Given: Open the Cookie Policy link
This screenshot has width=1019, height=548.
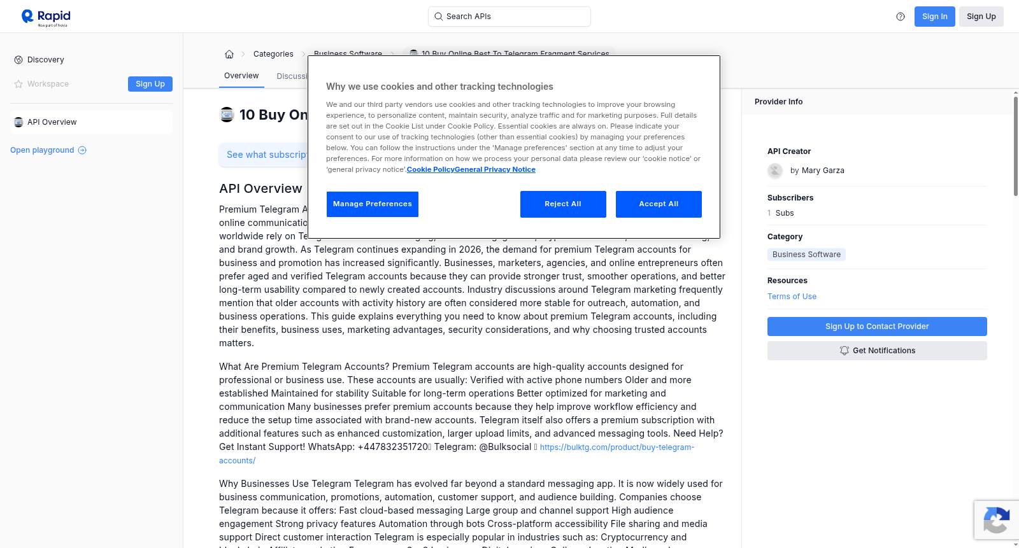Looking at the screenshot, I should click(431, 169).
